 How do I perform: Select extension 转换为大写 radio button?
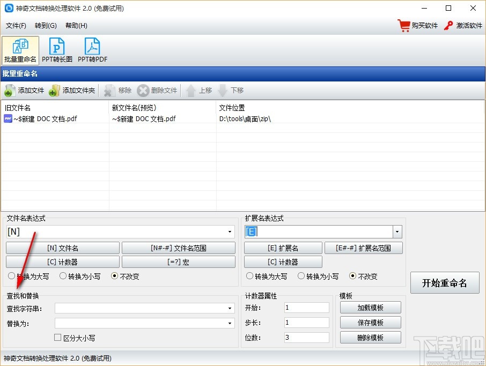tap(249, 276)
